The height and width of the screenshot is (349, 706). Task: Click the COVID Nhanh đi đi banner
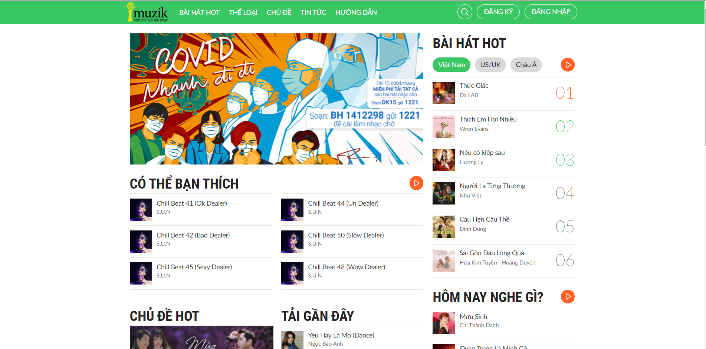[x=276, y=99]
